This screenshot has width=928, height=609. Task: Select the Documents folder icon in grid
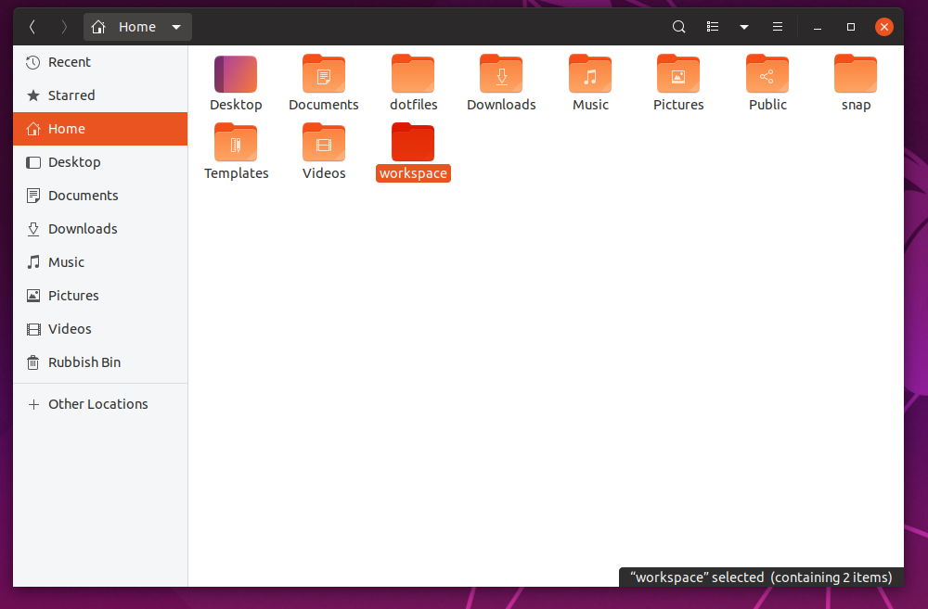(x=324, y=74)
